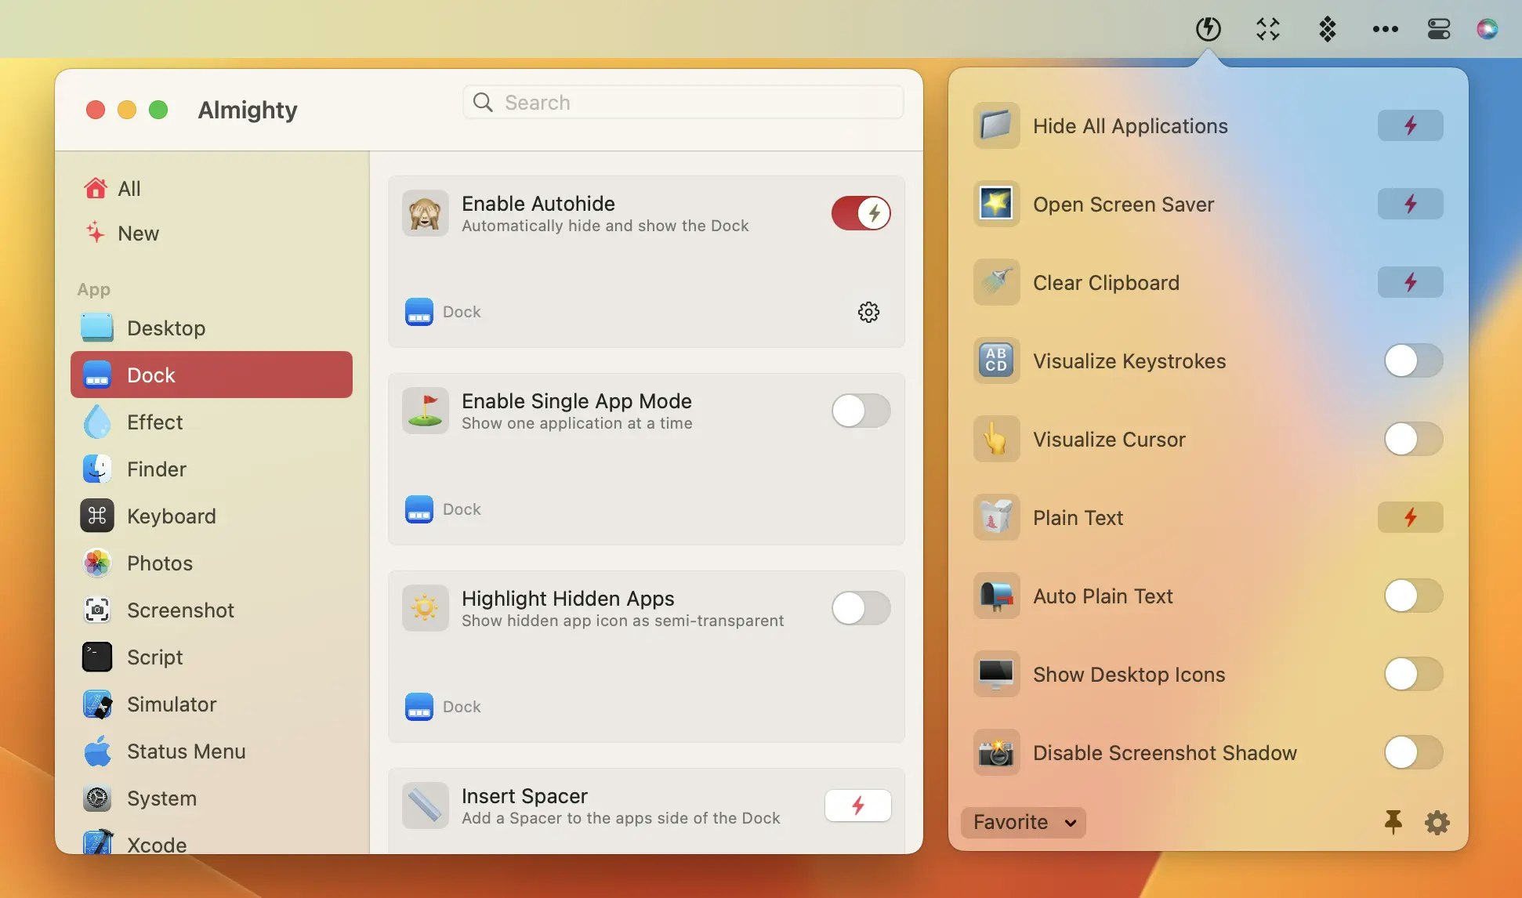
Task: Enable Disable Screenshot Shadow toggle
Action: pyautogui.click(x=1413, y=753)
